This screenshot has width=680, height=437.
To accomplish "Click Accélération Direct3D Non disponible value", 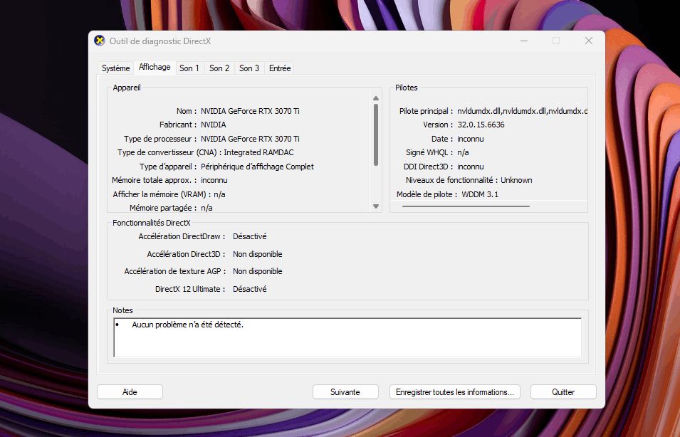I will pyautogui.click(x=258, y=254).
